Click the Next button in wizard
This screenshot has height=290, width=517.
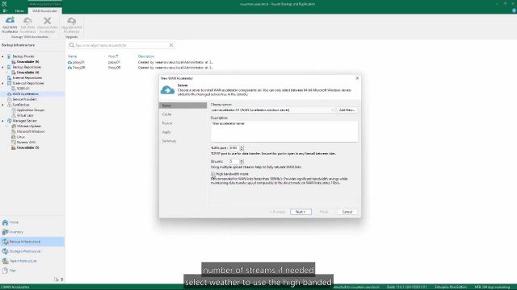(301, 212)
